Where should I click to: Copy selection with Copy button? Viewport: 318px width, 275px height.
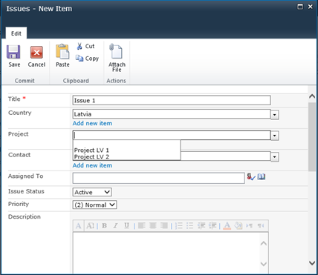point(87,59)
